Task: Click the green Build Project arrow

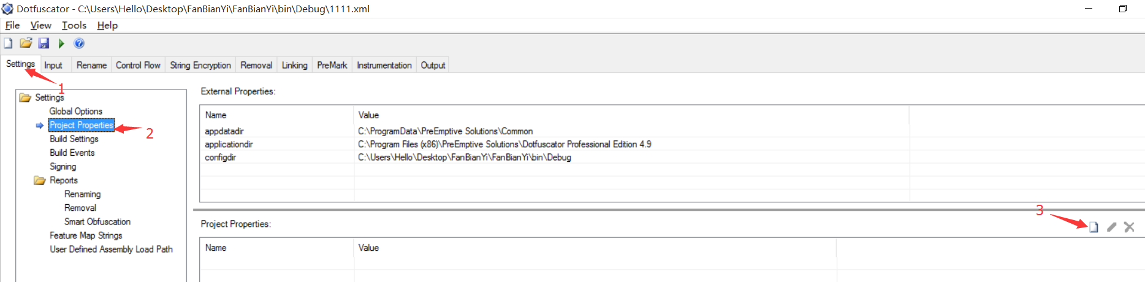Action: click(x=61, y=43)
